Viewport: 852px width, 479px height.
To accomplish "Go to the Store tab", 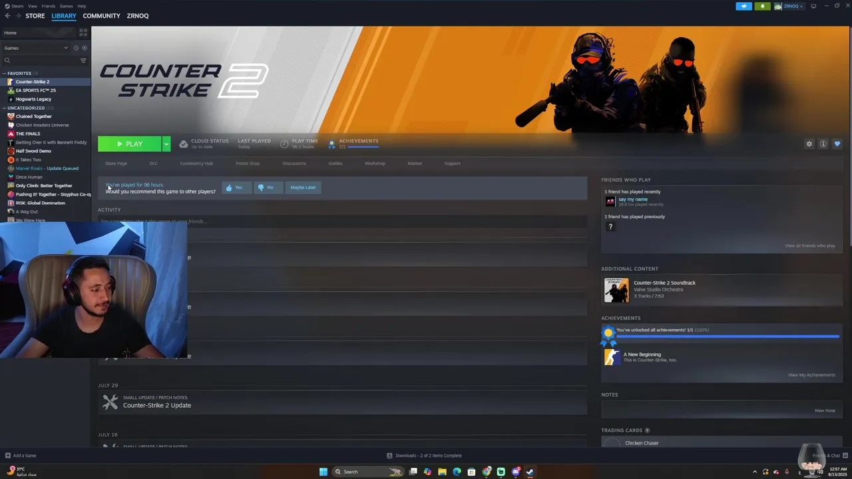I will pyautogui.click(x=35, y=16).
